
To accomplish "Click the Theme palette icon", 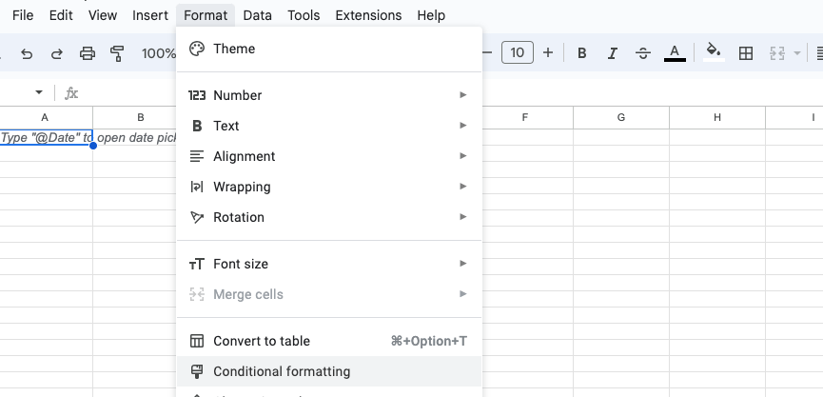I will click(197, 49).
